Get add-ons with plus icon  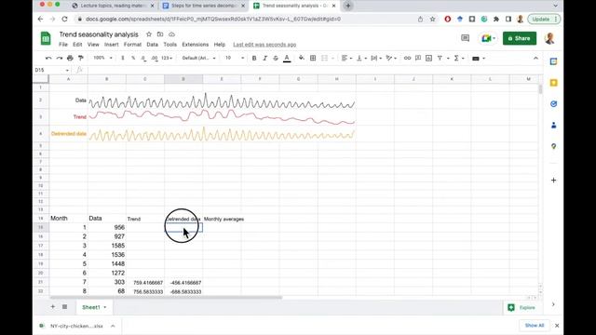click(553, 180)
